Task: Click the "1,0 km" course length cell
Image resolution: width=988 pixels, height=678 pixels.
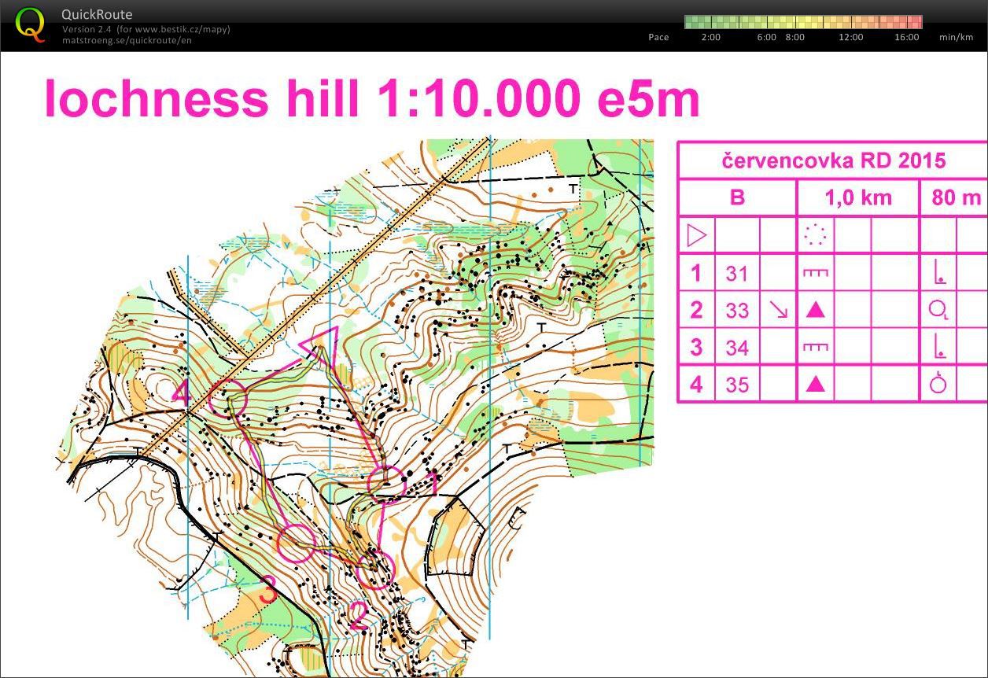Action: tap(857, 197)
